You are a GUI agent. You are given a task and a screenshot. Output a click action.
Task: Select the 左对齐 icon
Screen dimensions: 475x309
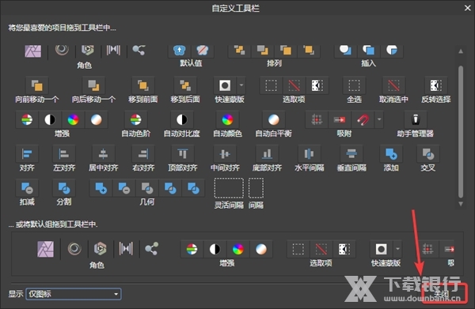click(x=64, y=154)
